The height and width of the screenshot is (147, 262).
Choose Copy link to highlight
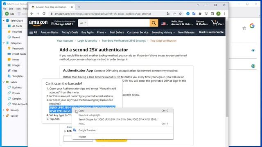coord(122,115)
